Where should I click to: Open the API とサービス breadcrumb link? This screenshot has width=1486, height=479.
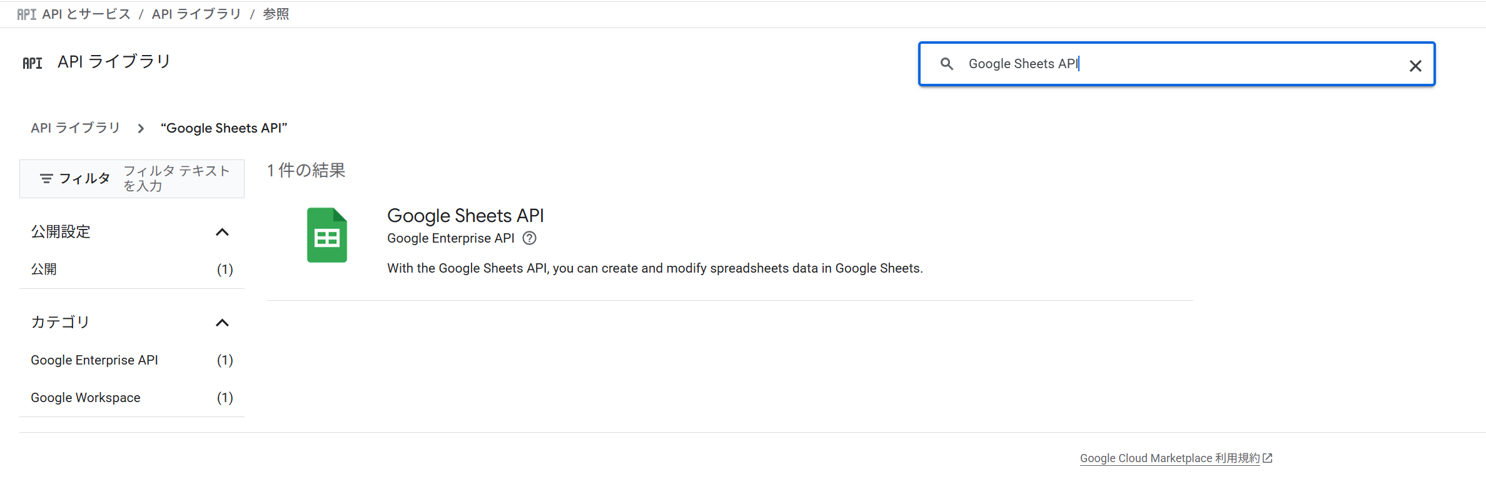(x=86, y=14)
